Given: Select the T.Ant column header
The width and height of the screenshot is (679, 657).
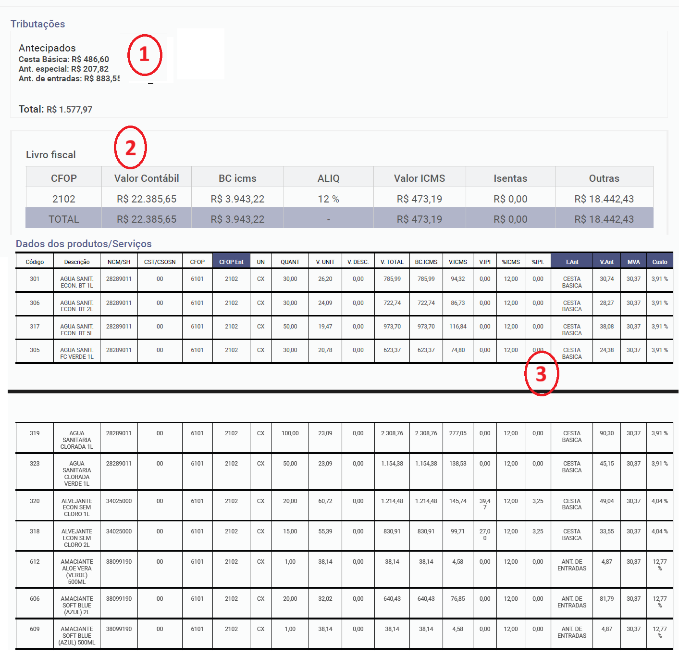Looking at the screenshot, I should (571, 262).
